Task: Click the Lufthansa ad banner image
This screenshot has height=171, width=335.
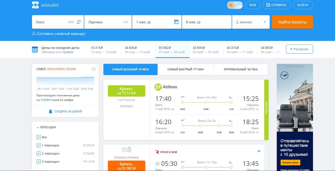Action: click(x=295, y=97)
